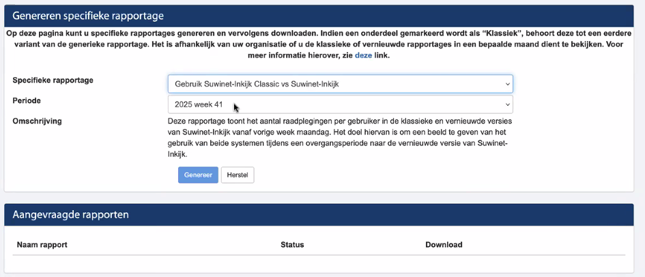Image resolution: width=645 pixels, height=277 pixels.
Task: Open the Specifieke rapportage dropdown
Action: tap(340, 84)
